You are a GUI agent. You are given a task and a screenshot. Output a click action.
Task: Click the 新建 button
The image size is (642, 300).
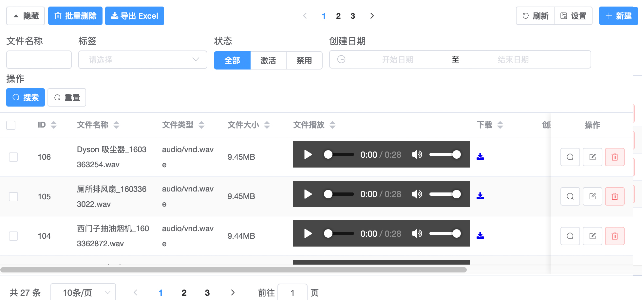618,16
